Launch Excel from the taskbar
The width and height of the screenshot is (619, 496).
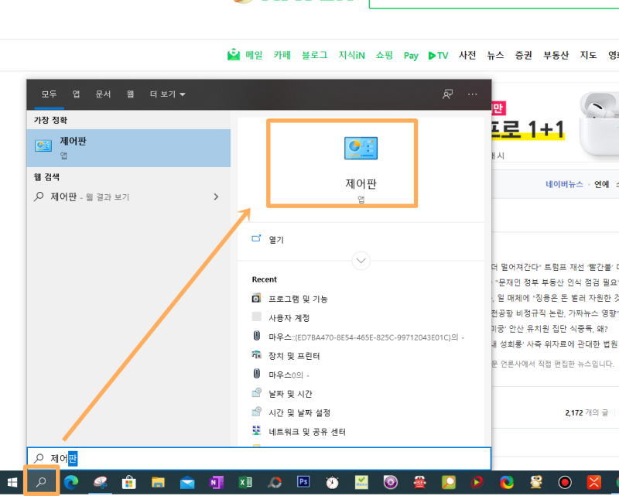tap(246, 481)
